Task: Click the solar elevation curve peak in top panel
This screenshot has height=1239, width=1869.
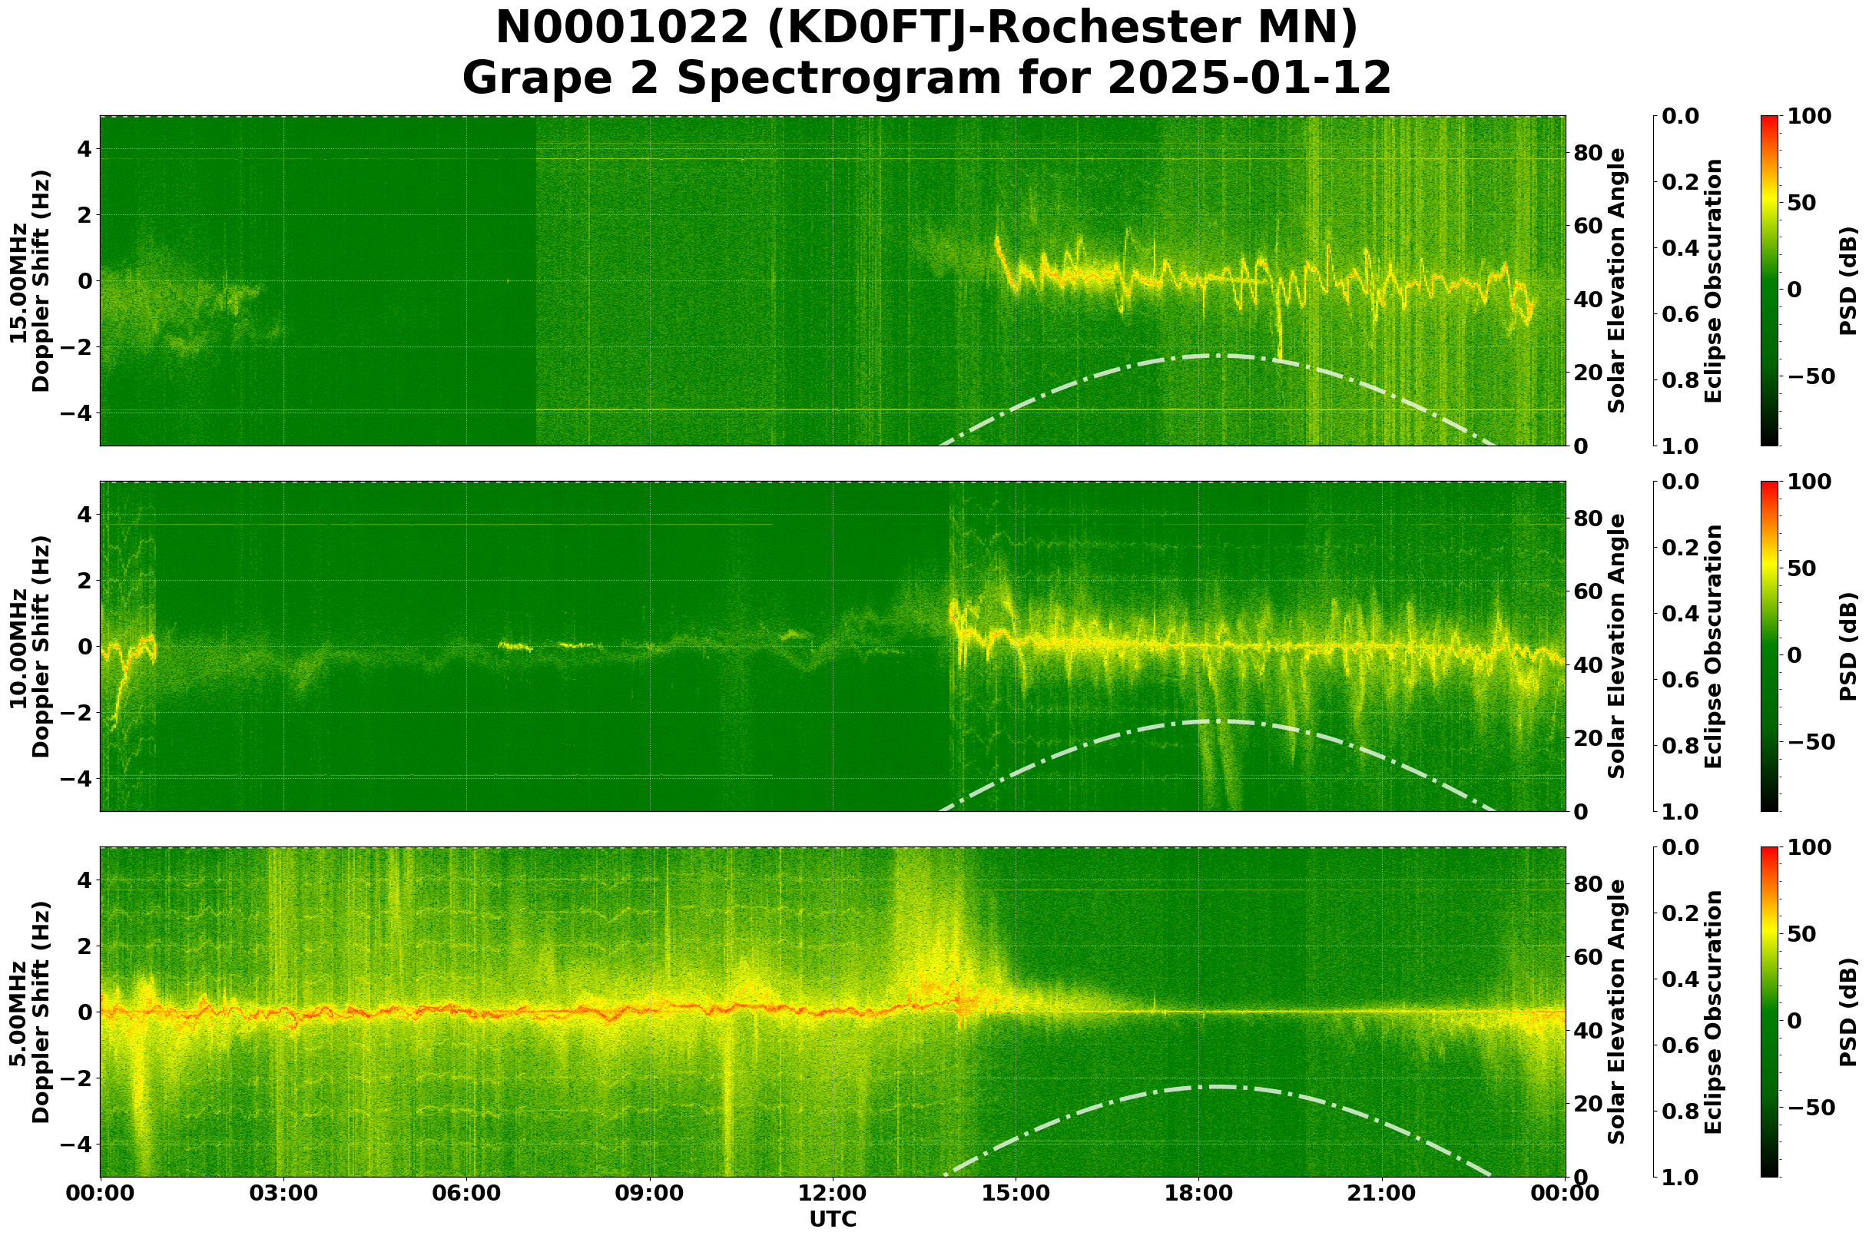Action: 1217,356
